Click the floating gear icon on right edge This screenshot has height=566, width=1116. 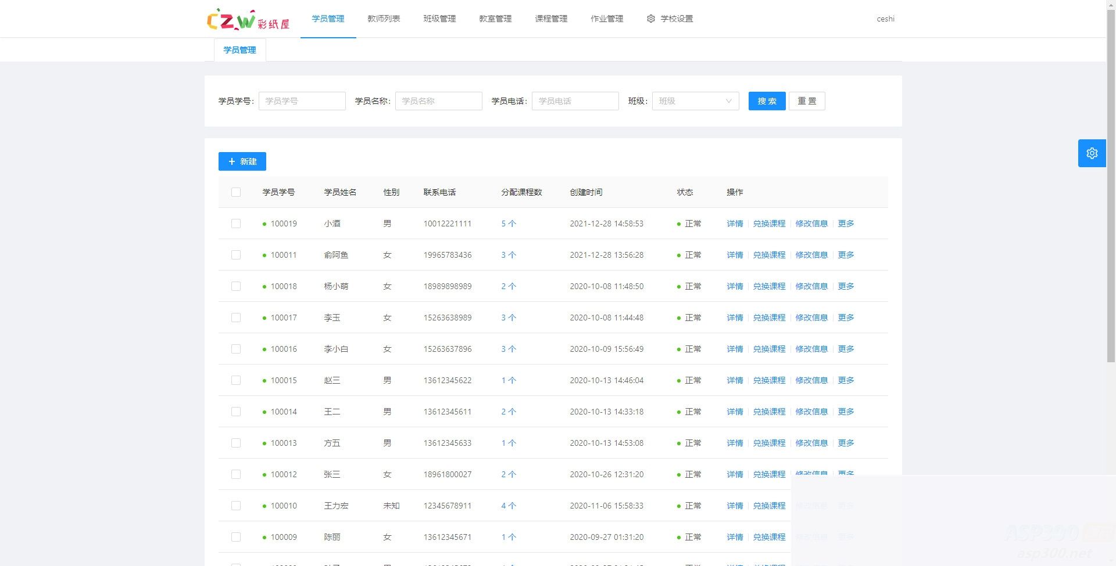[1092, 153]
